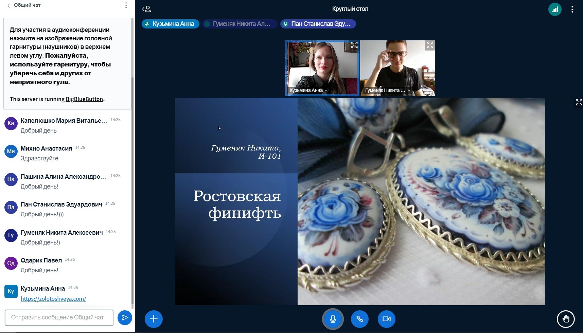Open the blue plus actions button
Viewport: 583px width, 333px height.
tap(154, 319)
